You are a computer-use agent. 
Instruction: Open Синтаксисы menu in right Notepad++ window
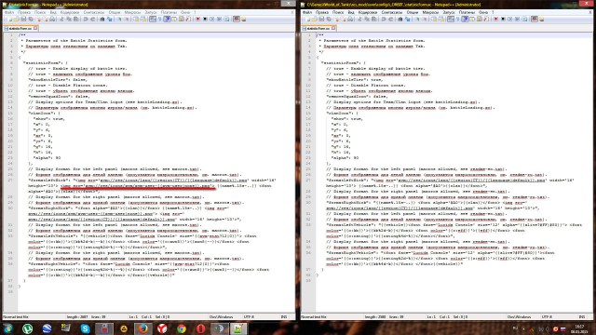click(392, 12)
